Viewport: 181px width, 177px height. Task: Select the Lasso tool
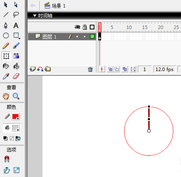coord(16,15)
